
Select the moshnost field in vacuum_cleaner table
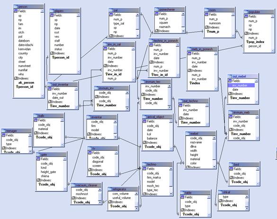[x=82, y=194]
